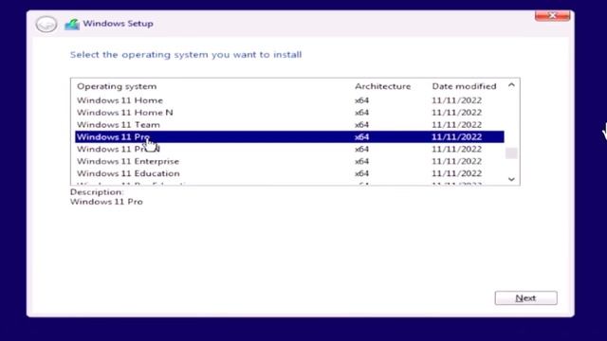Click the Windows Setup title text

click(118, 24)
